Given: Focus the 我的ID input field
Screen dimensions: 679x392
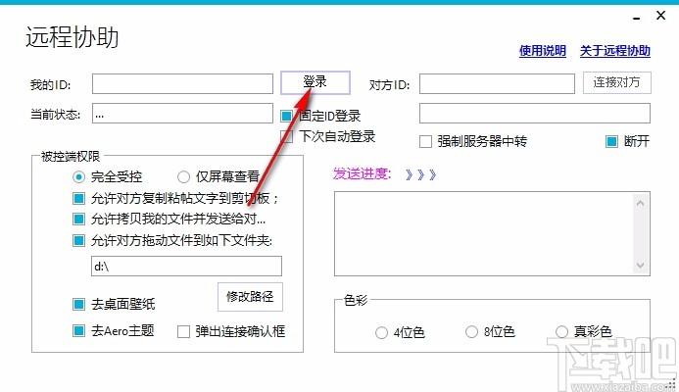Looking at the screenshot, I should (x=182, y=83).
